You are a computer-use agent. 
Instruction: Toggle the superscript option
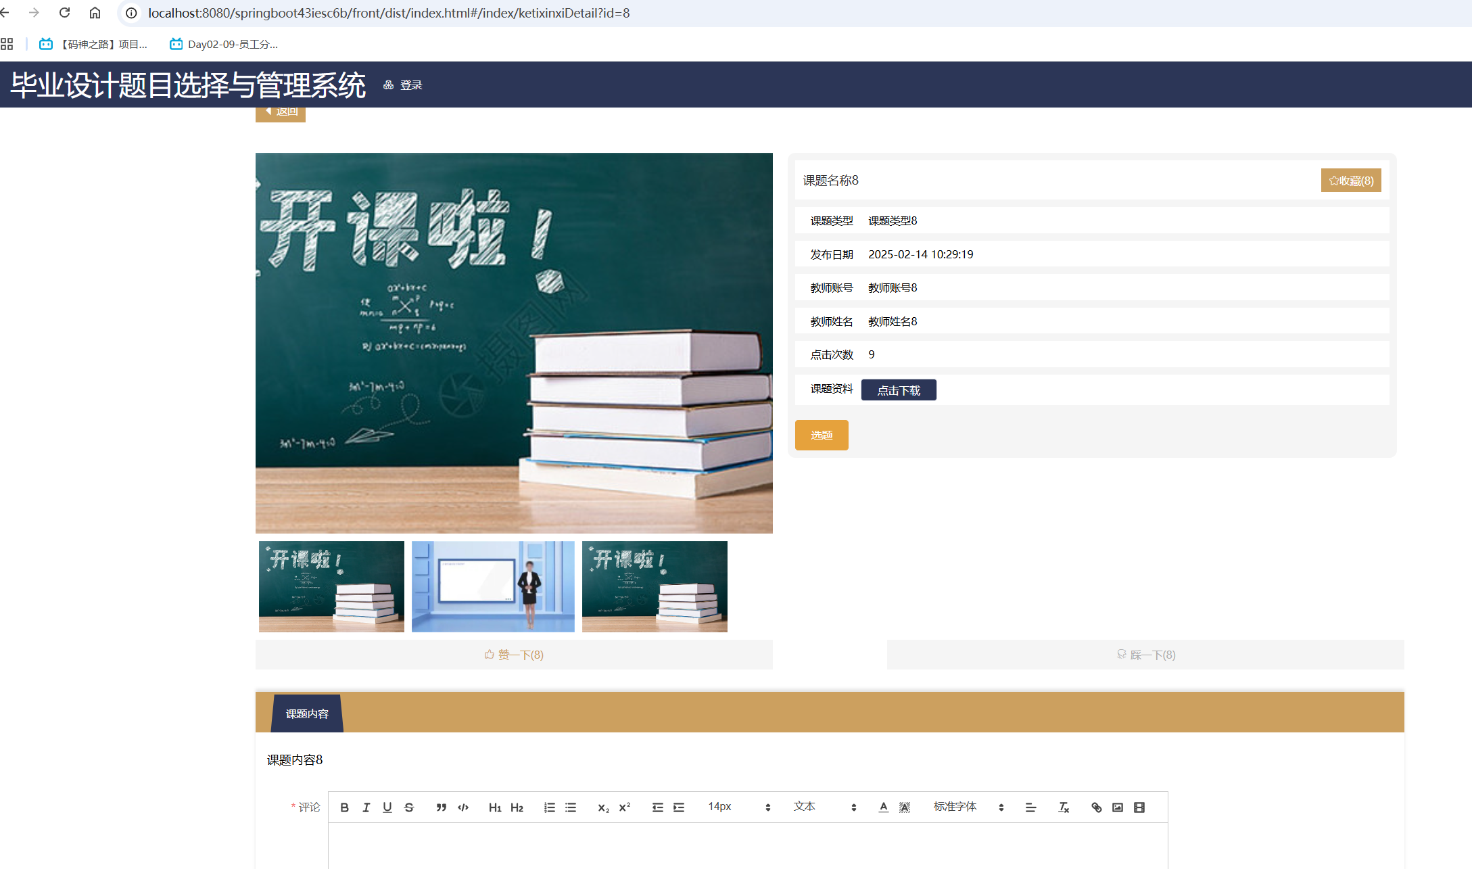point(625,807)
